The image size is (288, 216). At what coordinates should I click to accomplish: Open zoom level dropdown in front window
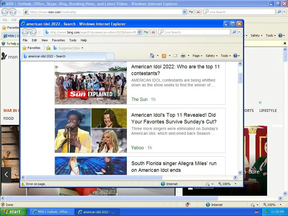click(235, 184)
